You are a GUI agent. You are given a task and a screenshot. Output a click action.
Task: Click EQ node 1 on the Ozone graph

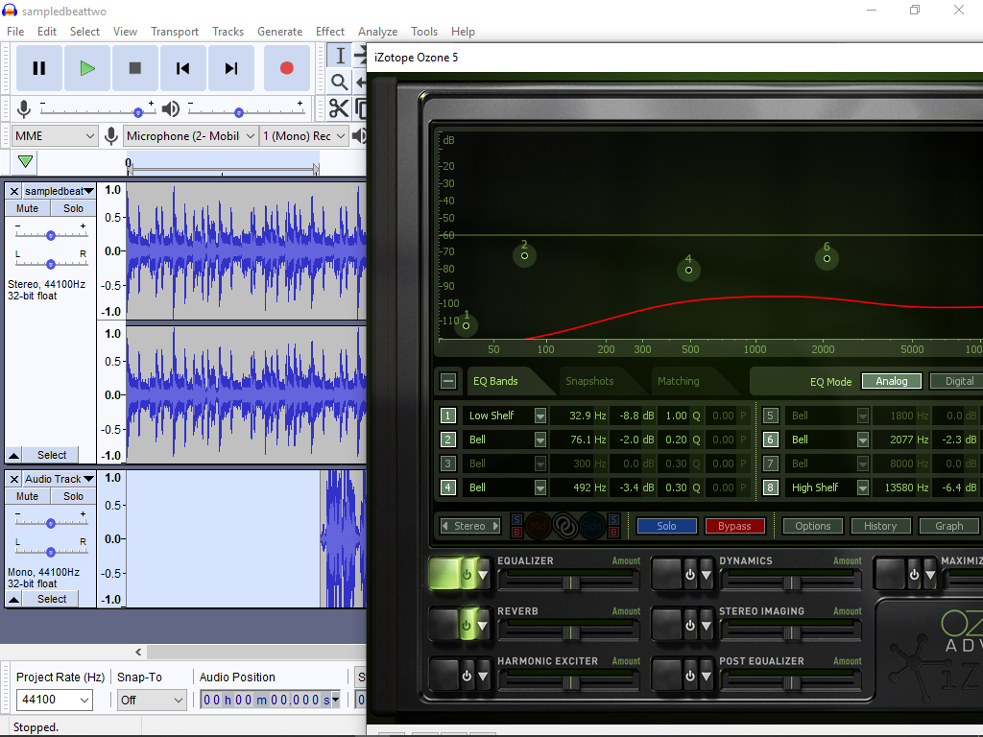(466, 325)
